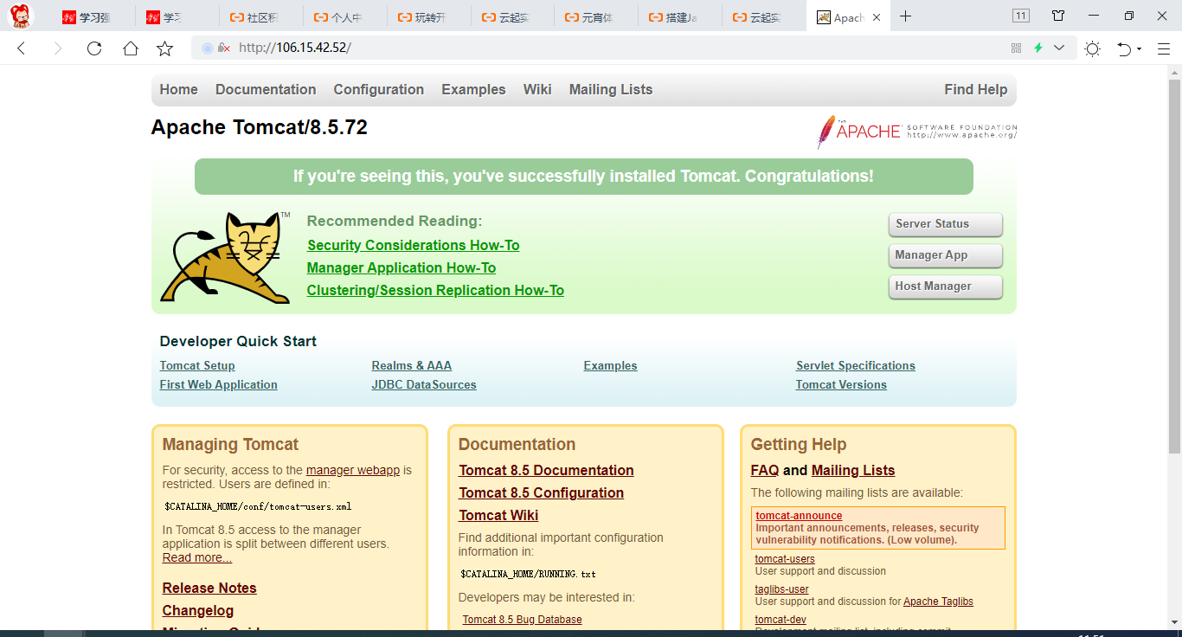
Task: Open the undo-close dropdown arrow
Action: tap(1140, 49)
